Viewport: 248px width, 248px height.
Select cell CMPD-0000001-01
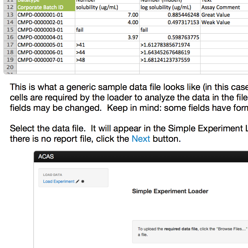click(46, 15)
